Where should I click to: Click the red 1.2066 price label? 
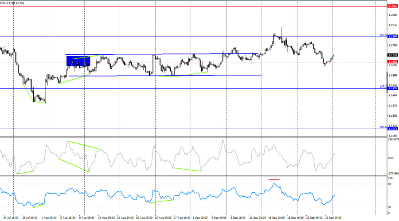[x=392, y=6]
